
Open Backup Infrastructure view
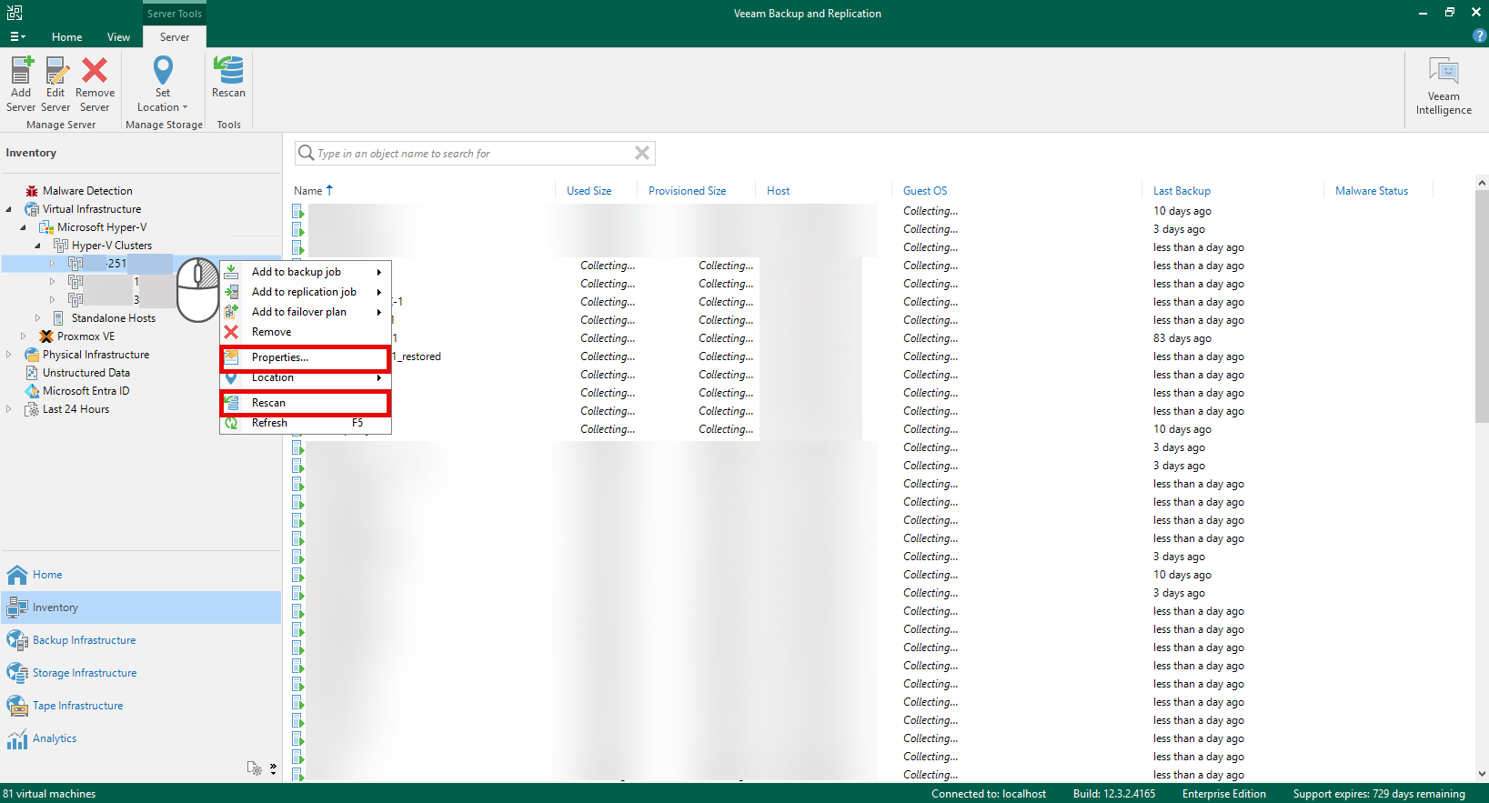[84, 640]
